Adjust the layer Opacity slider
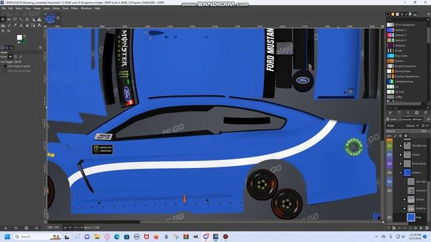431x242 pixels. pyautogui.click(x=407, y=131)
